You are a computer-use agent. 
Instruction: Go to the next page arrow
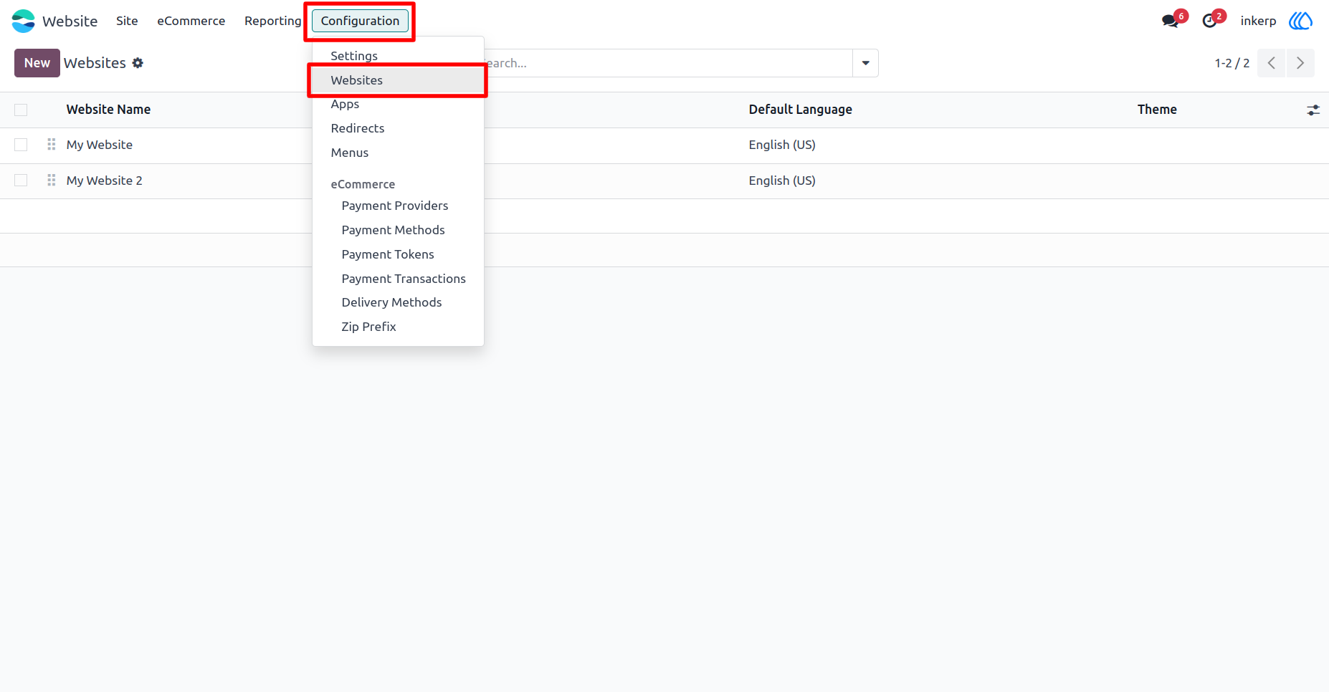(x=1300, y=63)
